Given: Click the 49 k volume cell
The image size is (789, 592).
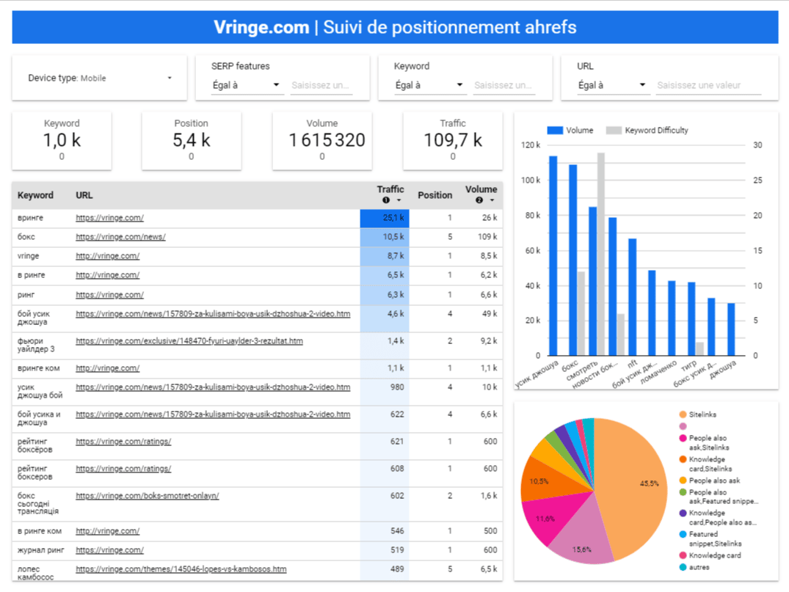Looking at the screenshot, I should tap(490, 314).
